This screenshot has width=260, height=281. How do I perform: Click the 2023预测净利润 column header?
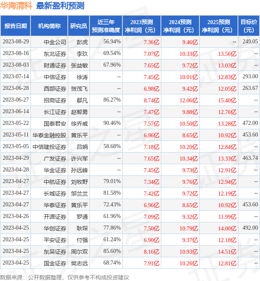[142, 26]
